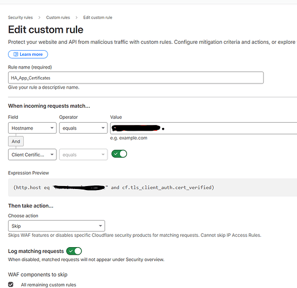The height and width of the screenshot is (288, 297).
Task: Open the Choose action Skip dropdown
Action: coord(56,226)
